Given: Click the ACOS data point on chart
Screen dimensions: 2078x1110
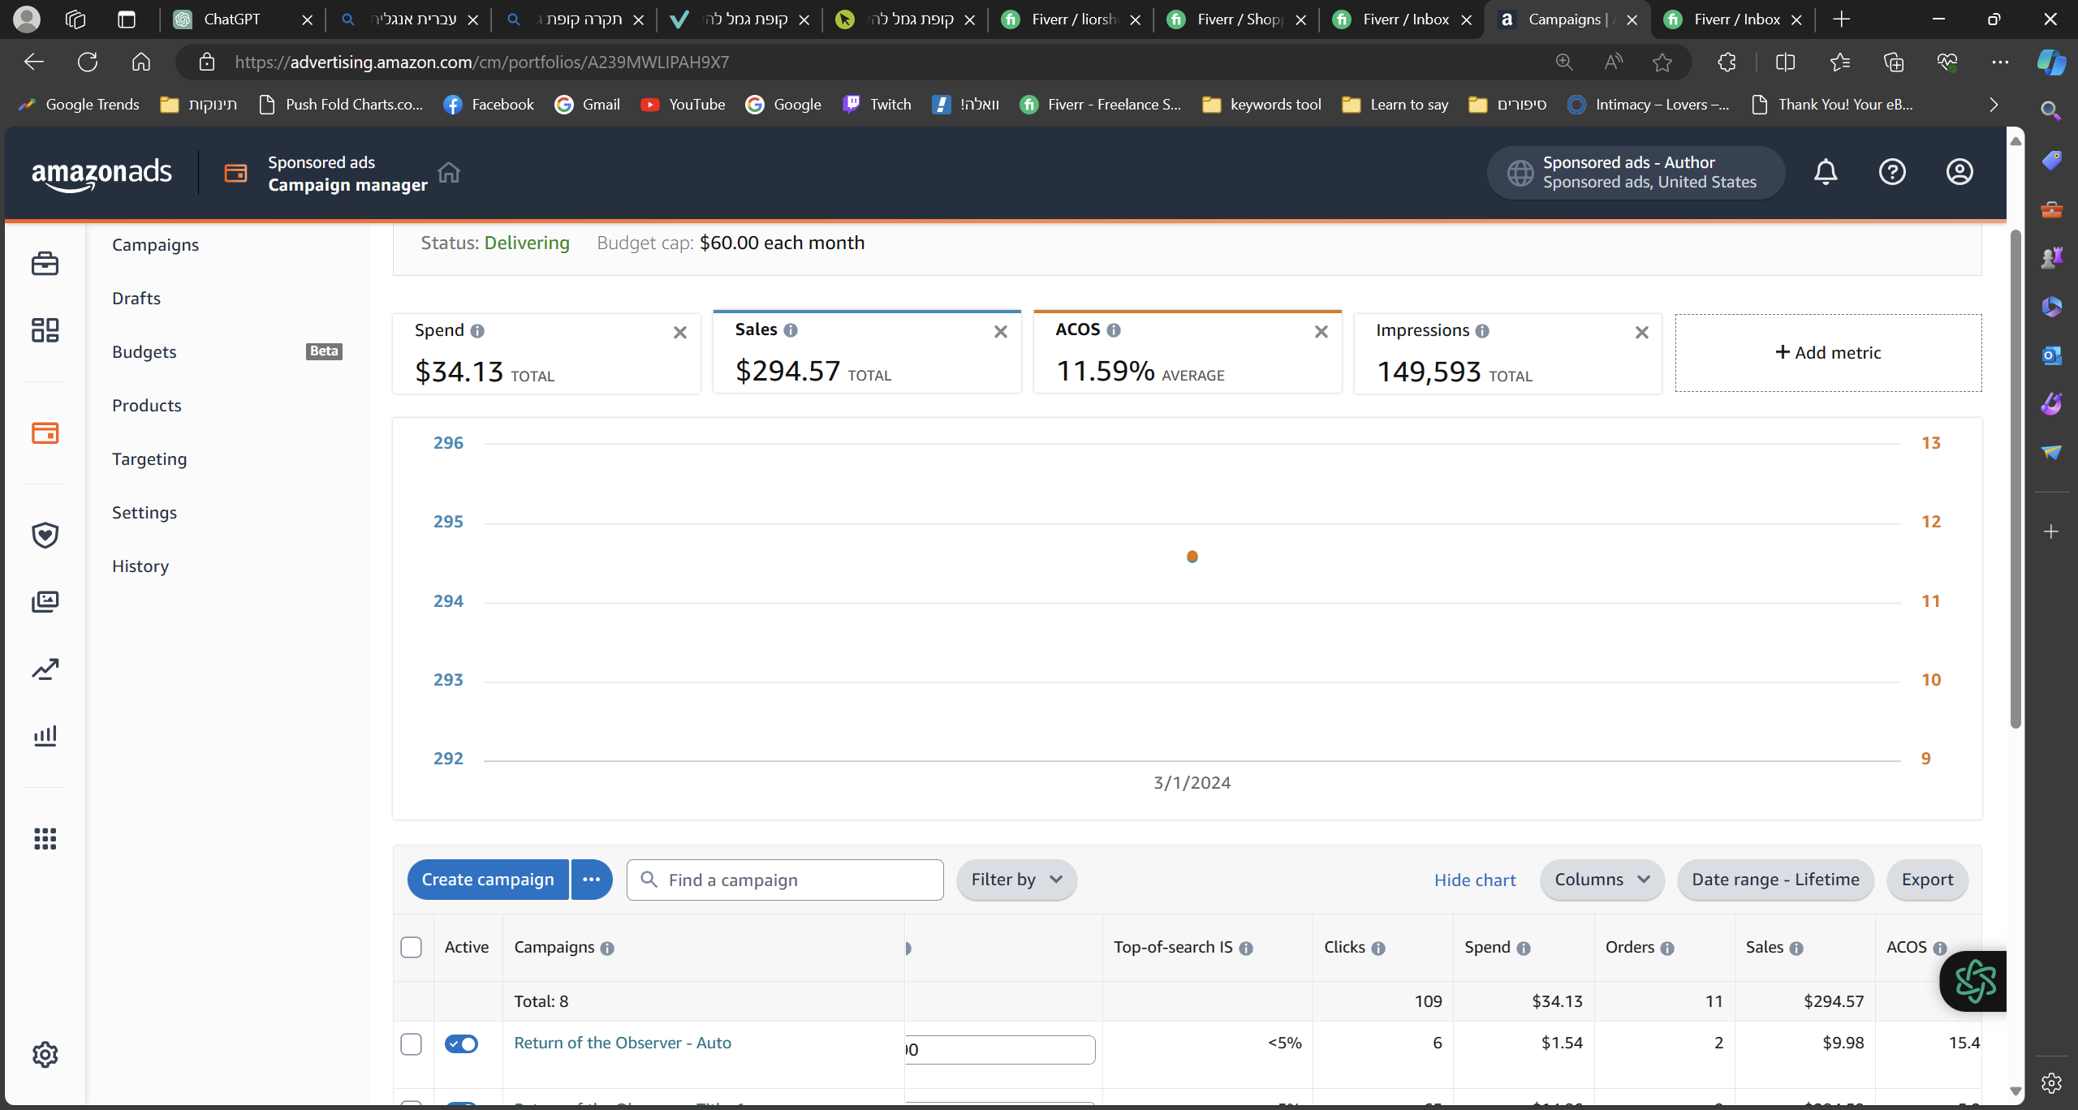Looking at the screenshot, I should click(1192, 557).
